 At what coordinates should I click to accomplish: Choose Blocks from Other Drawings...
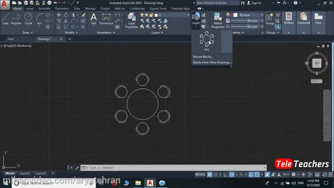[212, 62]
